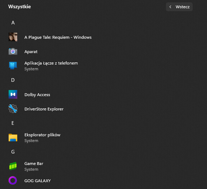207x189 pixels.
Task: Open the Phone Link (Łącze z telefonem) icon
Action: (x=13, y=66)
